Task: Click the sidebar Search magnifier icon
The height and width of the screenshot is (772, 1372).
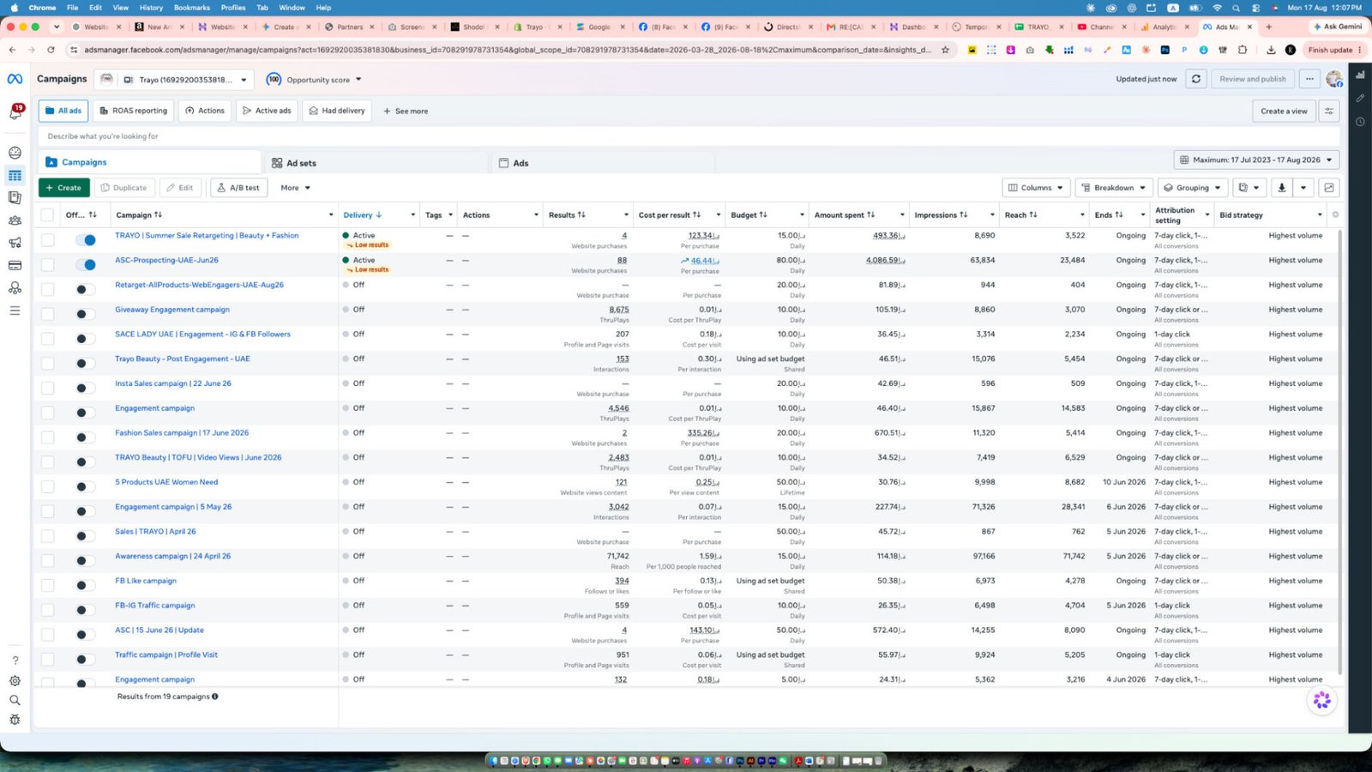Action: [x=15, y=701]
